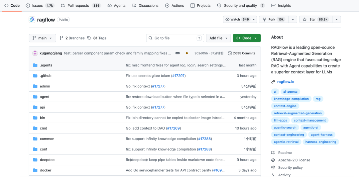This screenshot has width=359, height=177.
Task: Open the Add file dropdown
Action: 218,38
